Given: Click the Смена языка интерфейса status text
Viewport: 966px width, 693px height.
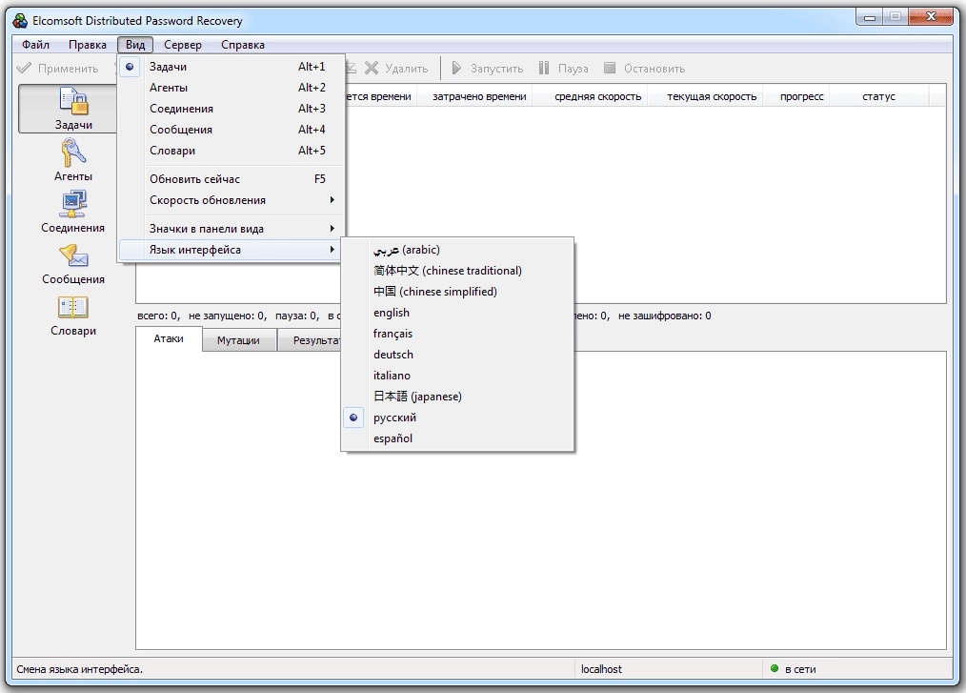Looking at the screenshot, I should [79, 669].
